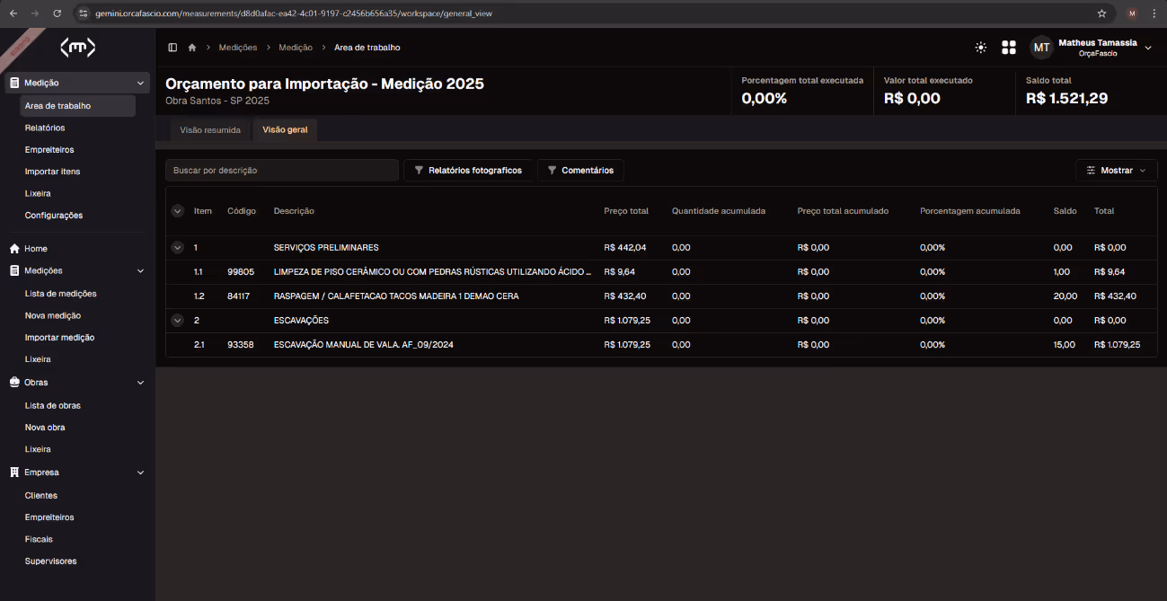Open Lixeira under Medição section
The width and height of the screenshot is (1167, 601).
pyautogui.click(x=38, y=193)
